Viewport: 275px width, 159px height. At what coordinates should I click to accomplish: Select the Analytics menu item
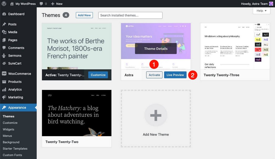tap(15, 89)
